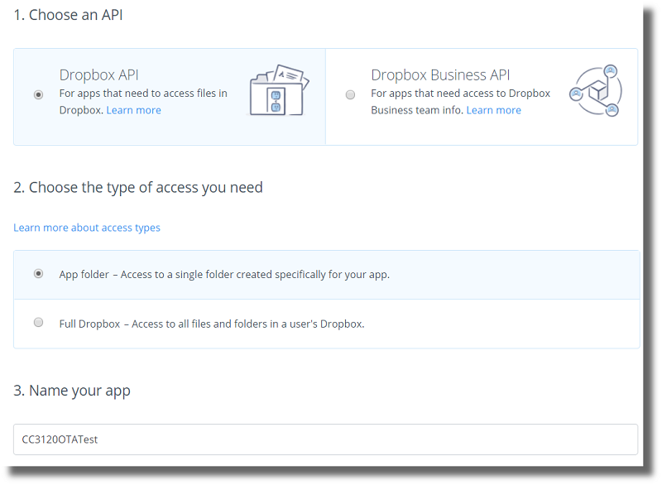Follow the 'Learn more about access types' link
Viewport: 662px width, 485px height.
click(87, 228)
